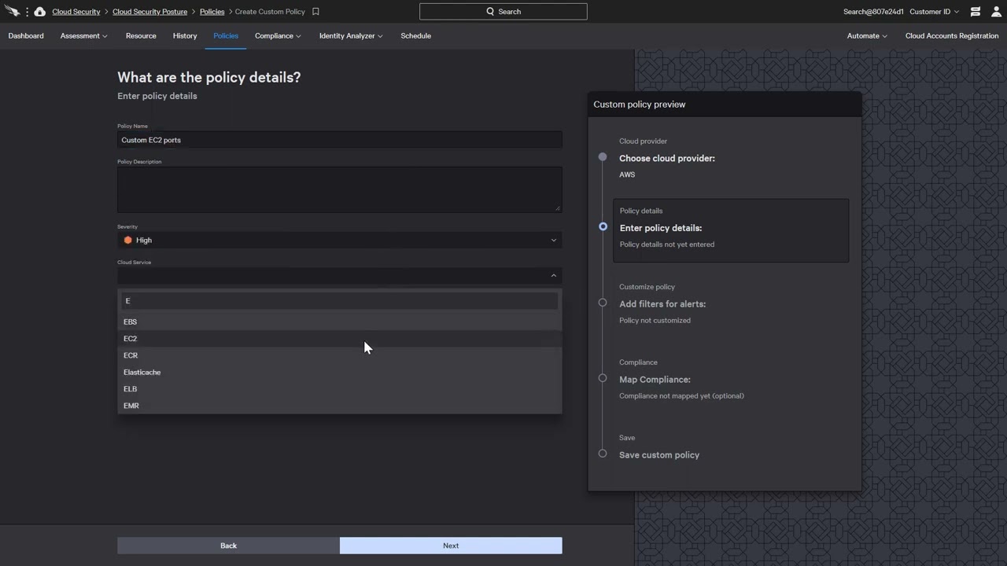
Task: Go to Cloud Security Posture breadcrumb
Action: coord(151,12)
